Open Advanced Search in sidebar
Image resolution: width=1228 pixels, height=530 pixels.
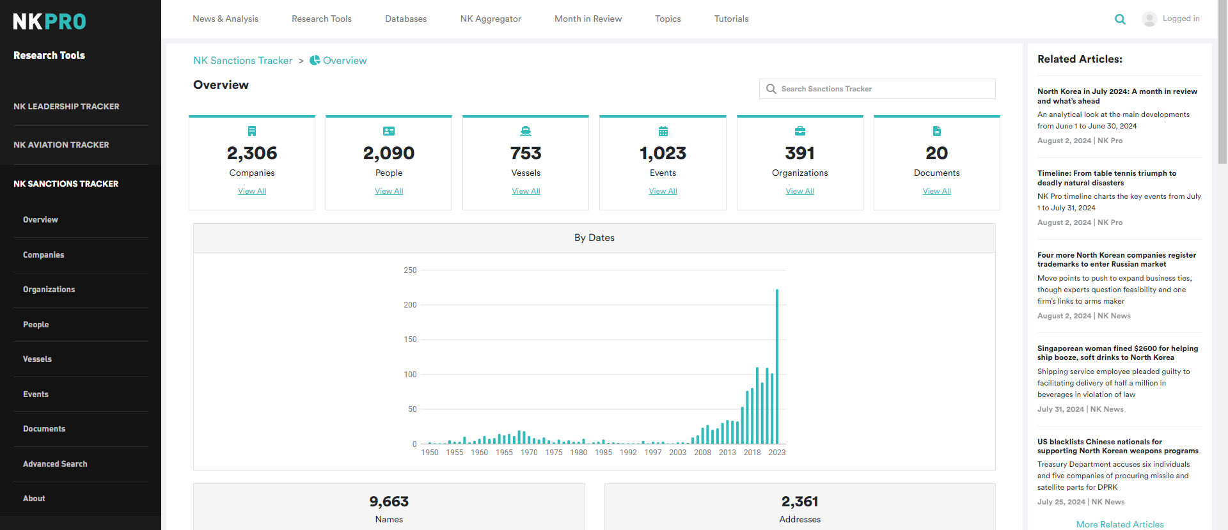click(55, 464)
